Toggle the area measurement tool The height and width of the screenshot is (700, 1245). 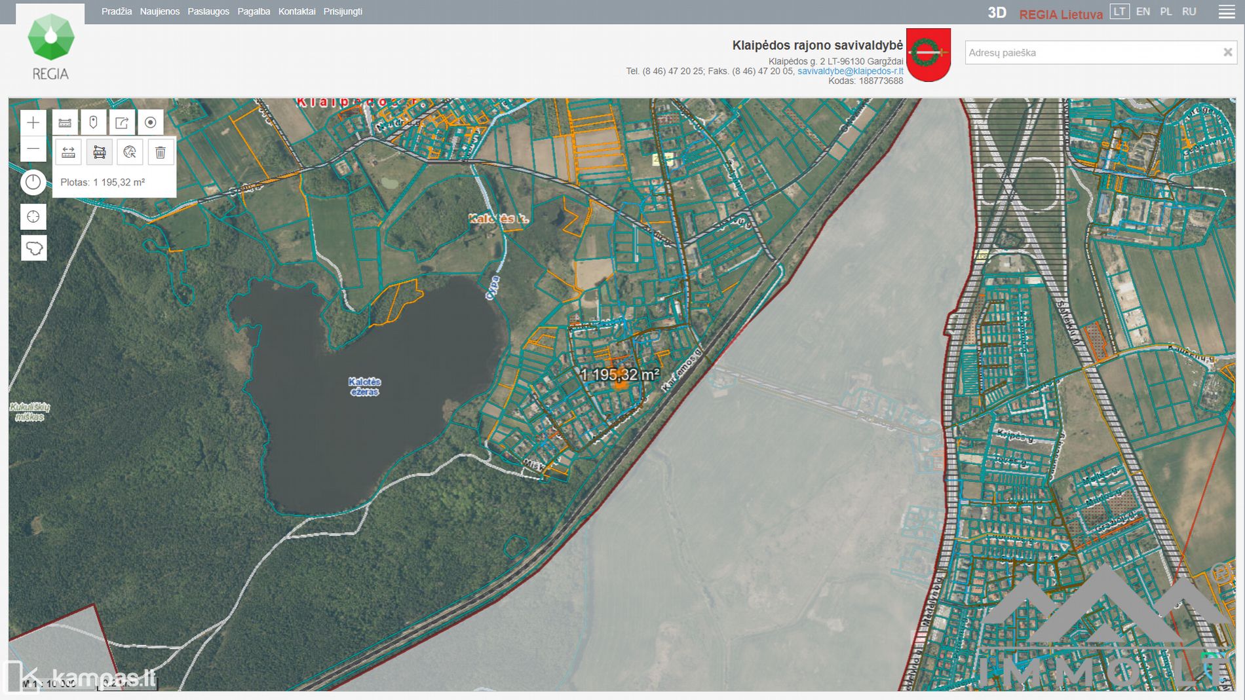[99, 153]
